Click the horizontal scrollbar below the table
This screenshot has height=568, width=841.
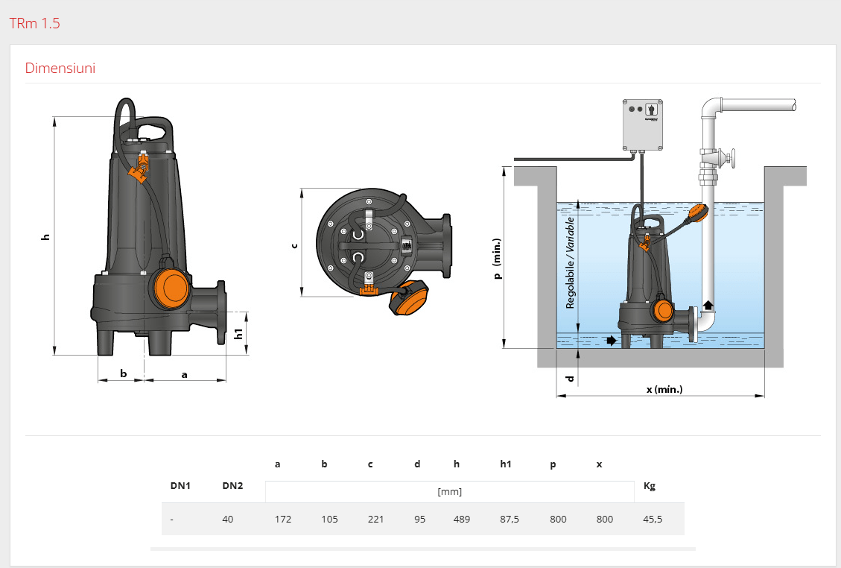422,549
